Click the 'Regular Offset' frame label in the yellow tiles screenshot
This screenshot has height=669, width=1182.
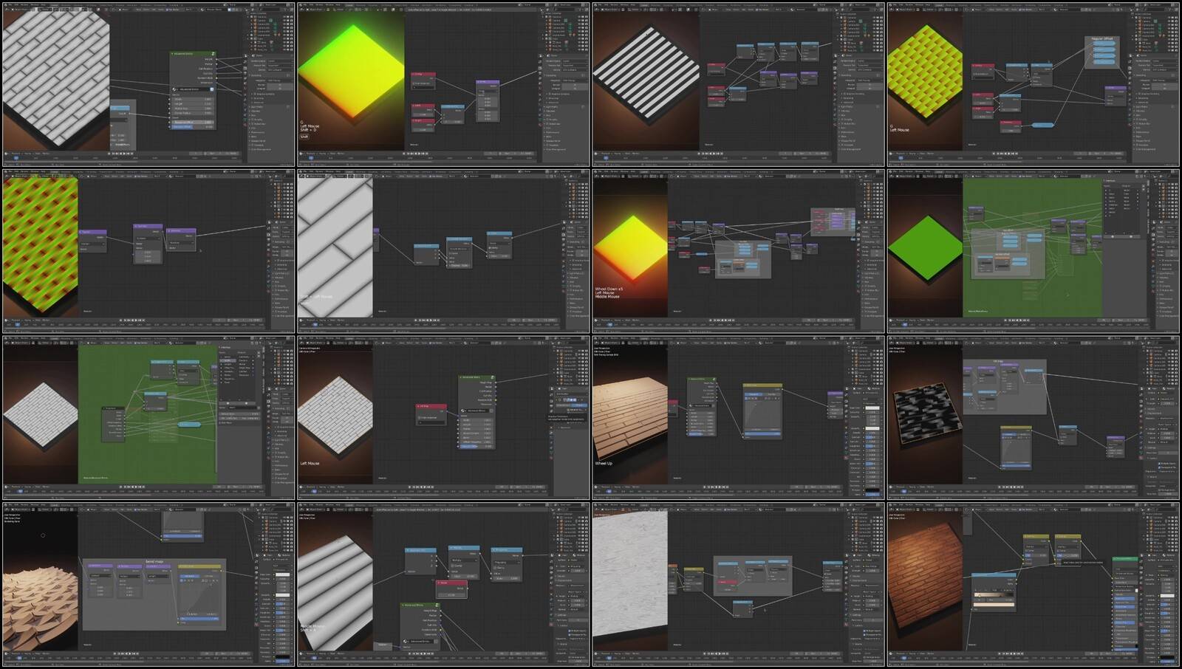(x=1102, y=38)
